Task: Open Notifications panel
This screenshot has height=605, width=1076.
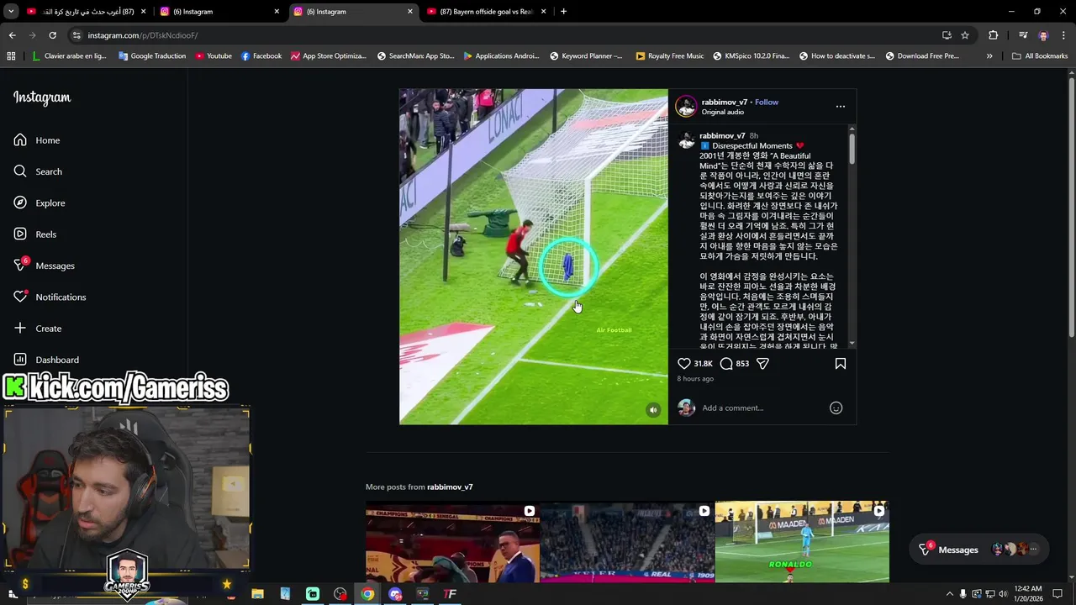Action: [x=49, y=297]
